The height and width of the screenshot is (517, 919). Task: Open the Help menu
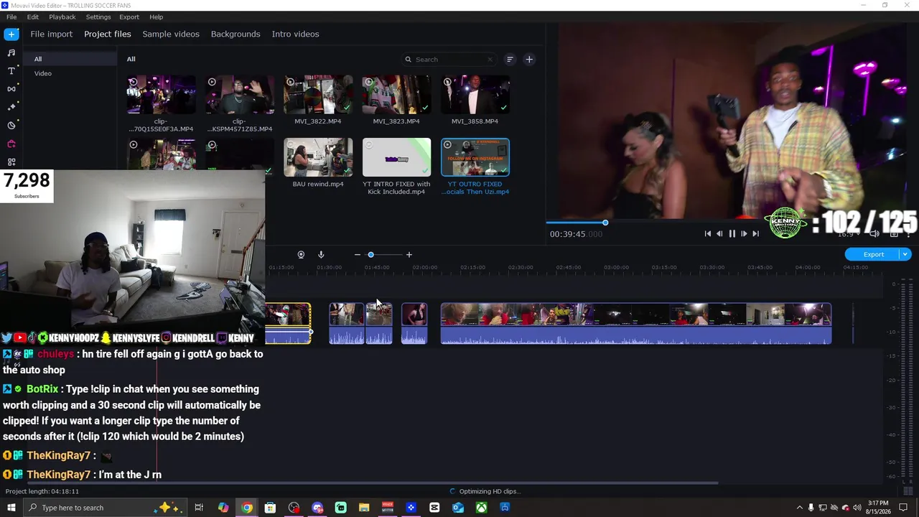tap(156, 17)
